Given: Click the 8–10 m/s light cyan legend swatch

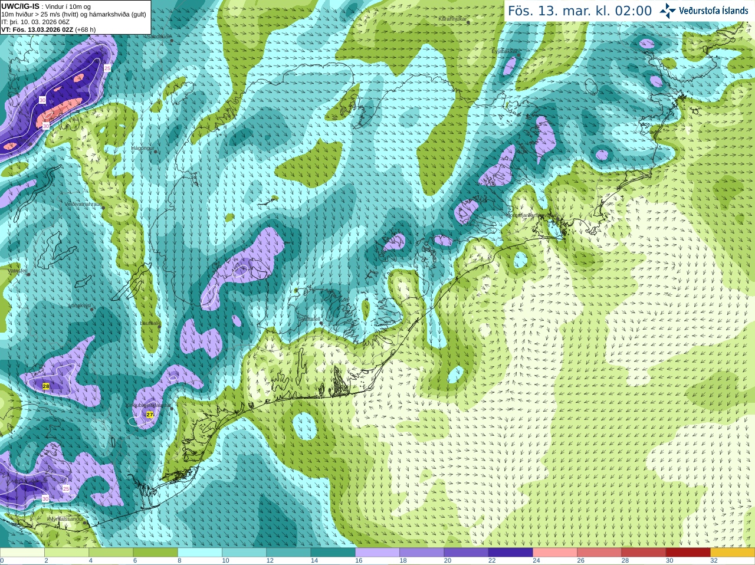Looking at the screenshot, I should pos(200,553).
